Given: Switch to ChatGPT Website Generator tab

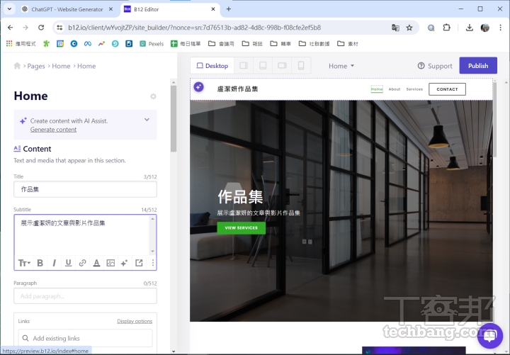Looking at the screenshot, I should pos(67,9).
